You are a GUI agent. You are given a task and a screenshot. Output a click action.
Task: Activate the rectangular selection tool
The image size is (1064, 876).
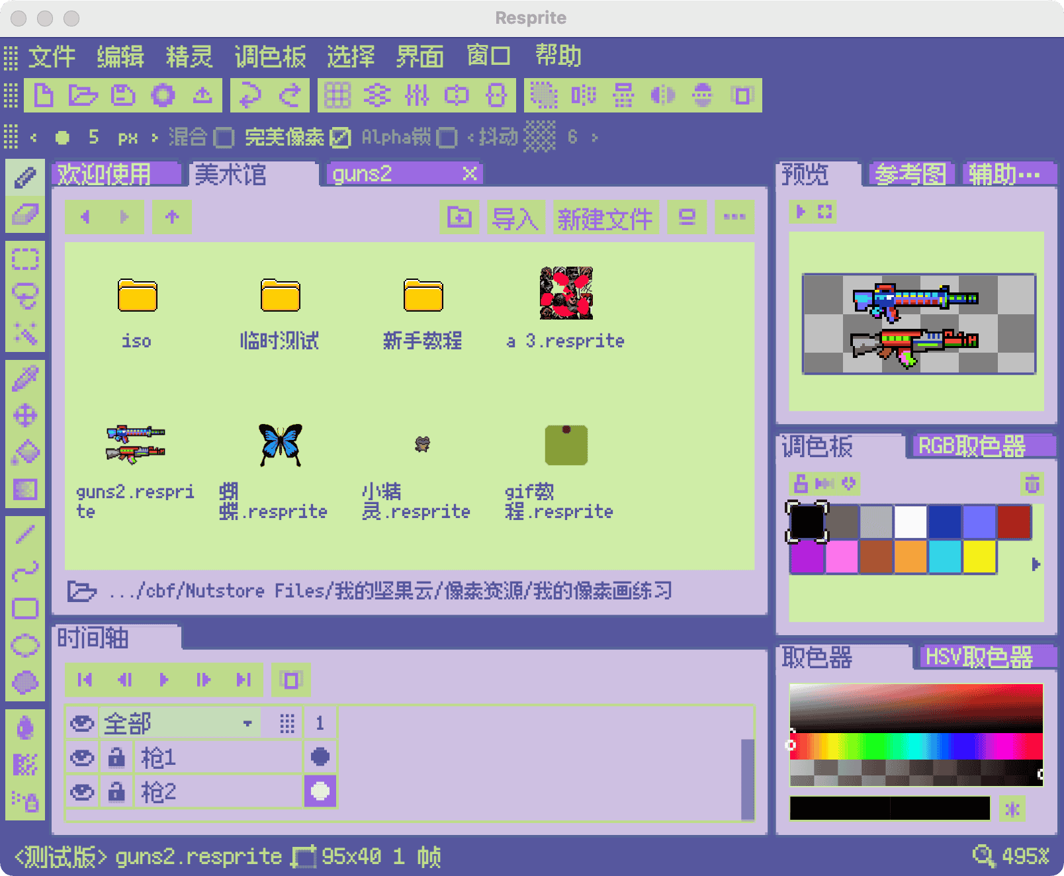tap(25, 259)
